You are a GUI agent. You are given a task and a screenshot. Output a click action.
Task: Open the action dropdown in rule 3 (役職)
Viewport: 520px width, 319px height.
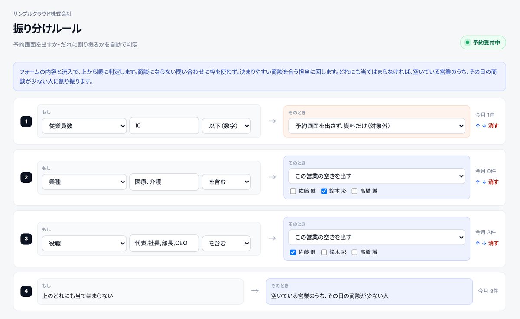377,237
